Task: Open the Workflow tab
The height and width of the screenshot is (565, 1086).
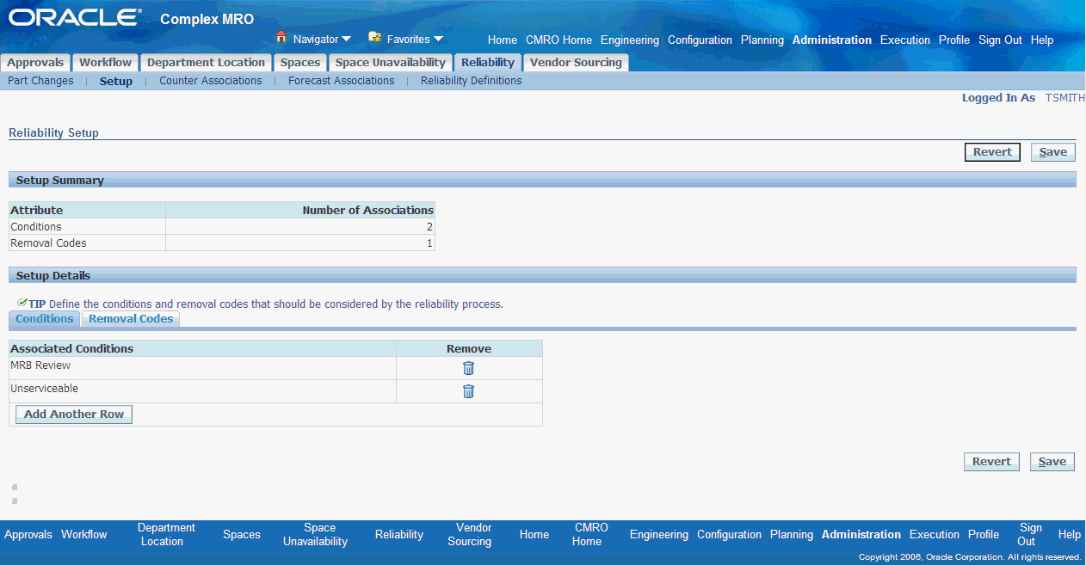Action: pyautogui.click(x=106, y=63)
